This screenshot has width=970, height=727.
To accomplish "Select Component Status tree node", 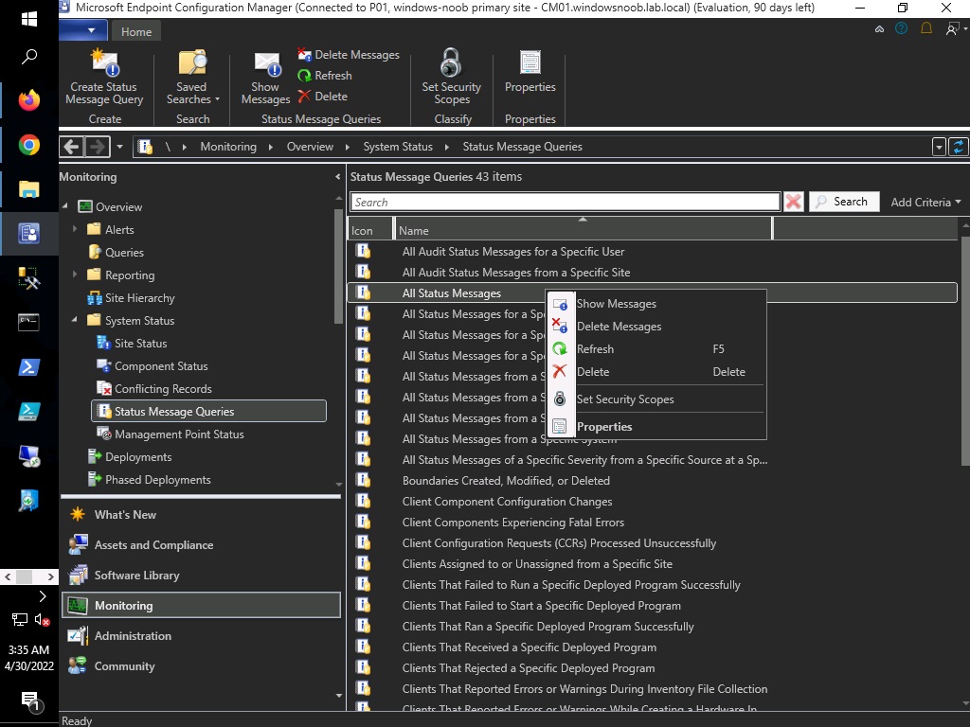I will [161, 366].
